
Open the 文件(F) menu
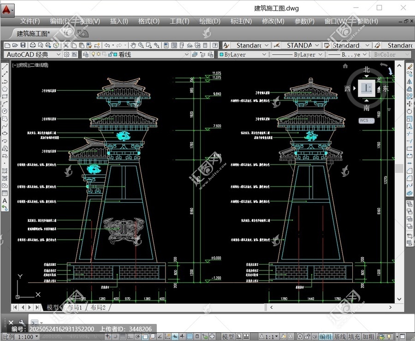click(x=30, y=21)
